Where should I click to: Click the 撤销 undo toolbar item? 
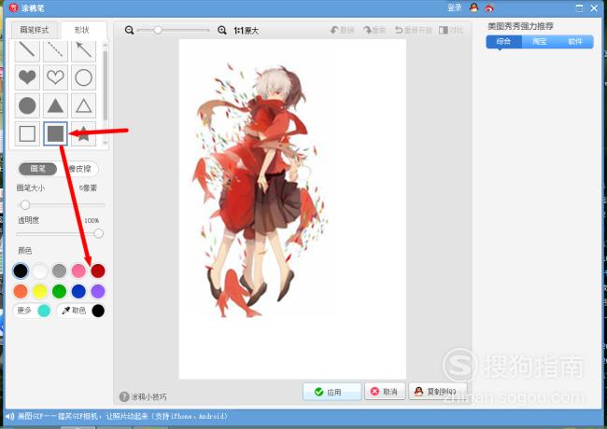342,30
